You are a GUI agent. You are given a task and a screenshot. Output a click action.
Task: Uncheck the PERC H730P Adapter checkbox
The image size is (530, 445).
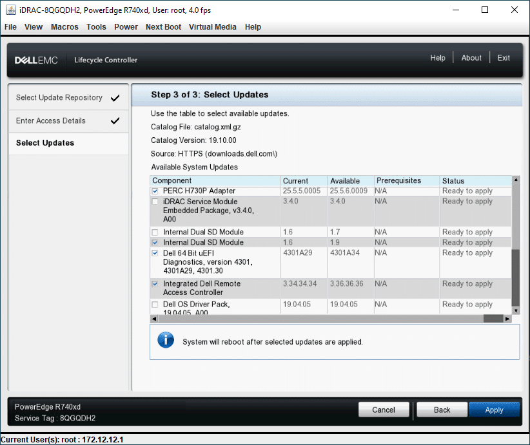tap(155, 191)
